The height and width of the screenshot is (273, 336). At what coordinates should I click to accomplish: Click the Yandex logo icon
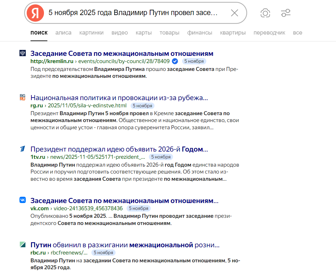pos(35,13)
